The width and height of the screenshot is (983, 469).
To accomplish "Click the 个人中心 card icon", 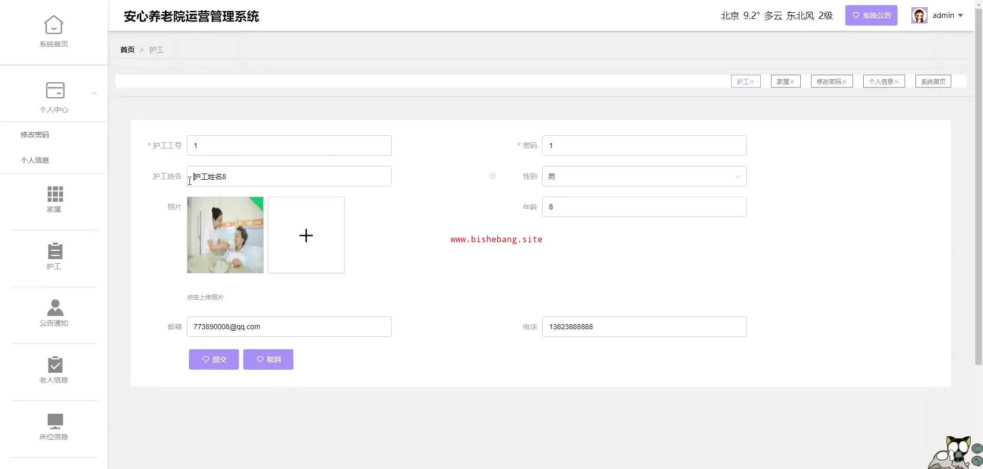I will point(55,90).
